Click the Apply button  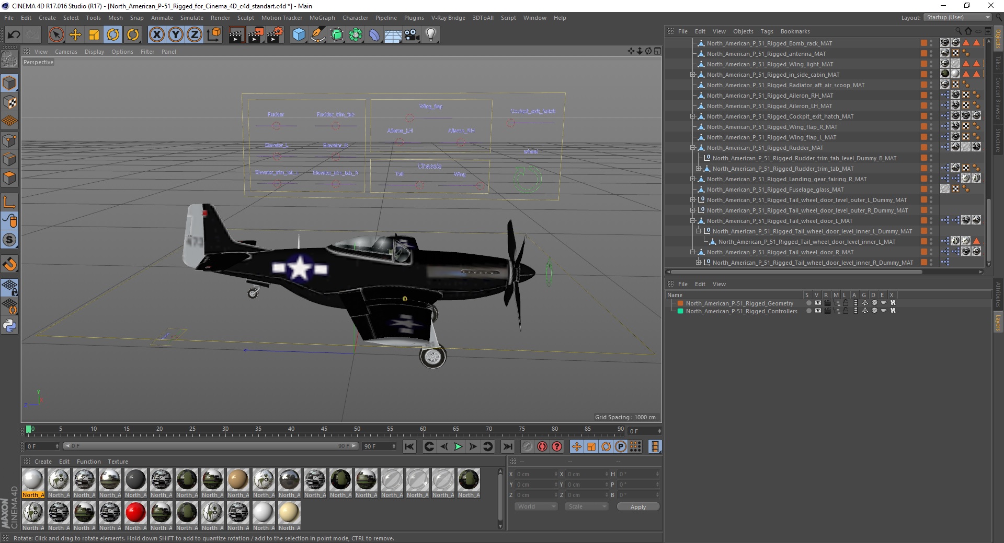pos(638,506)
